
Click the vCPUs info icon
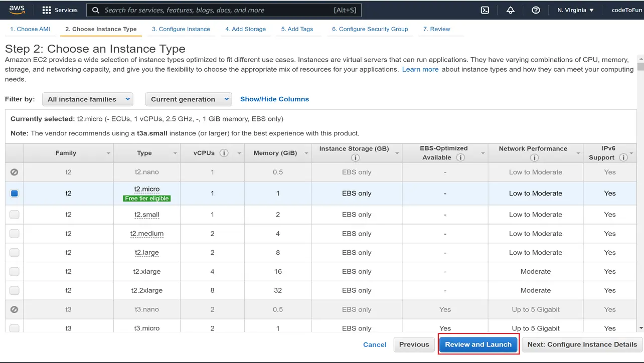pyautogui.click(x=224, y=153)
